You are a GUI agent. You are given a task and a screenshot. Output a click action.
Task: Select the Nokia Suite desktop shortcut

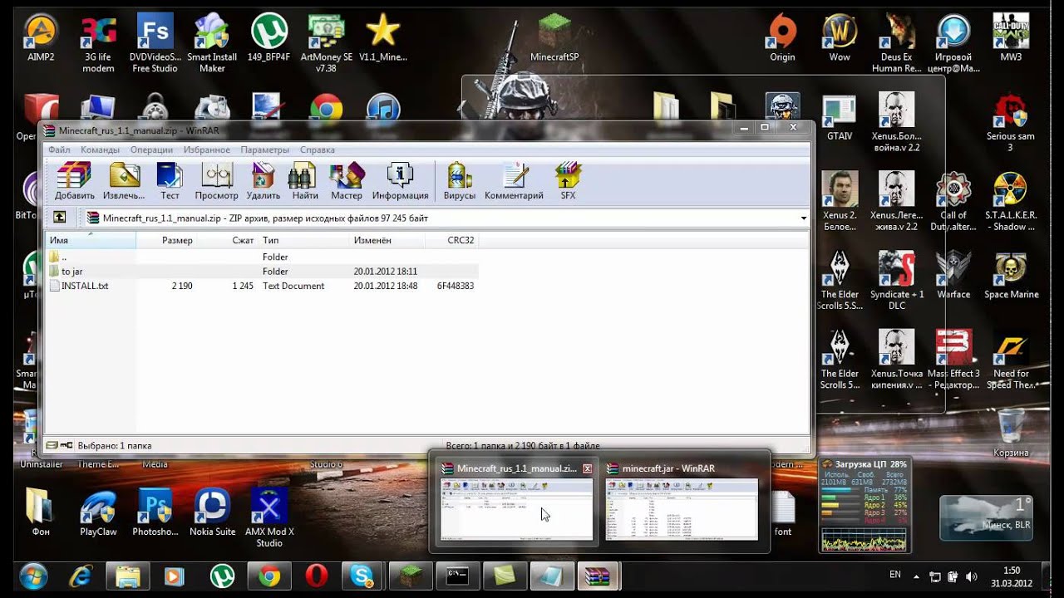coord(212,511)
